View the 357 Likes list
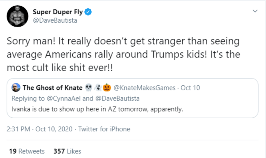 pyautogui.click(x=68, y=151)
